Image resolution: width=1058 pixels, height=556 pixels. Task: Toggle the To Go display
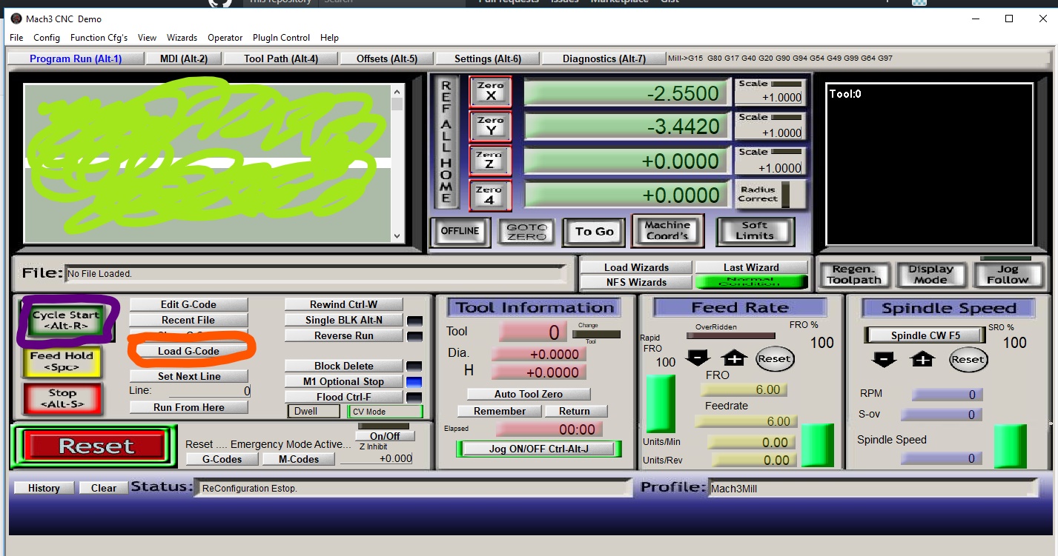[594, 232]
